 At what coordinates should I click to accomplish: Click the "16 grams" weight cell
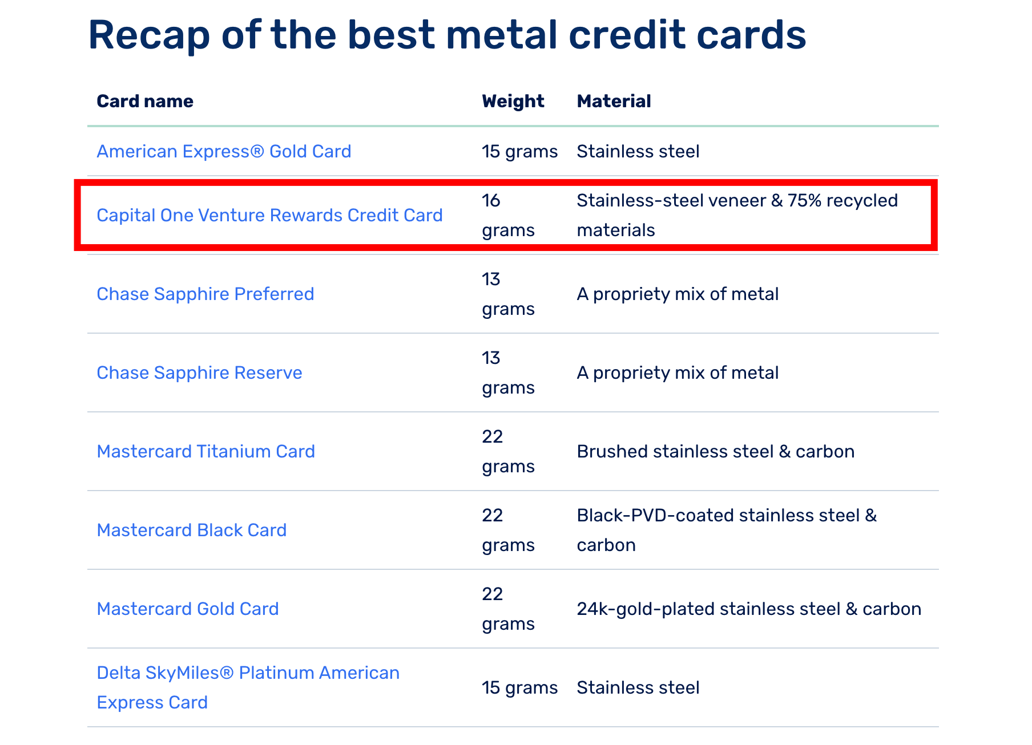507,215
